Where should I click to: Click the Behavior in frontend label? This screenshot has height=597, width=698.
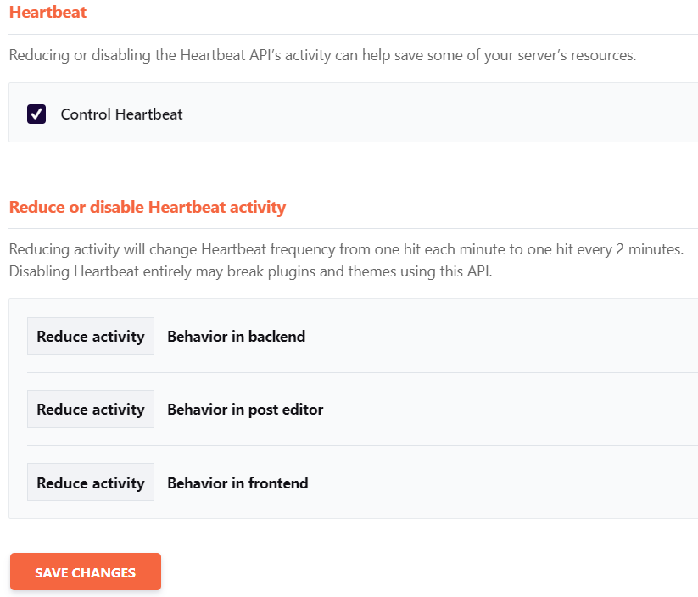pyautogui.click(x=237, y=482)
